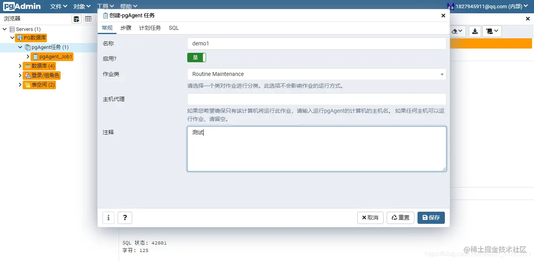Toggle the 启用 switch off
The height and width of the screenshot is (261, 534).
pyautogui.click(x=197, y=57)
